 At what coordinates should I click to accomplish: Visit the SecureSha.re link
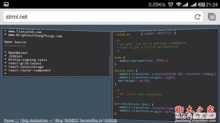click(x=91, y=120)
